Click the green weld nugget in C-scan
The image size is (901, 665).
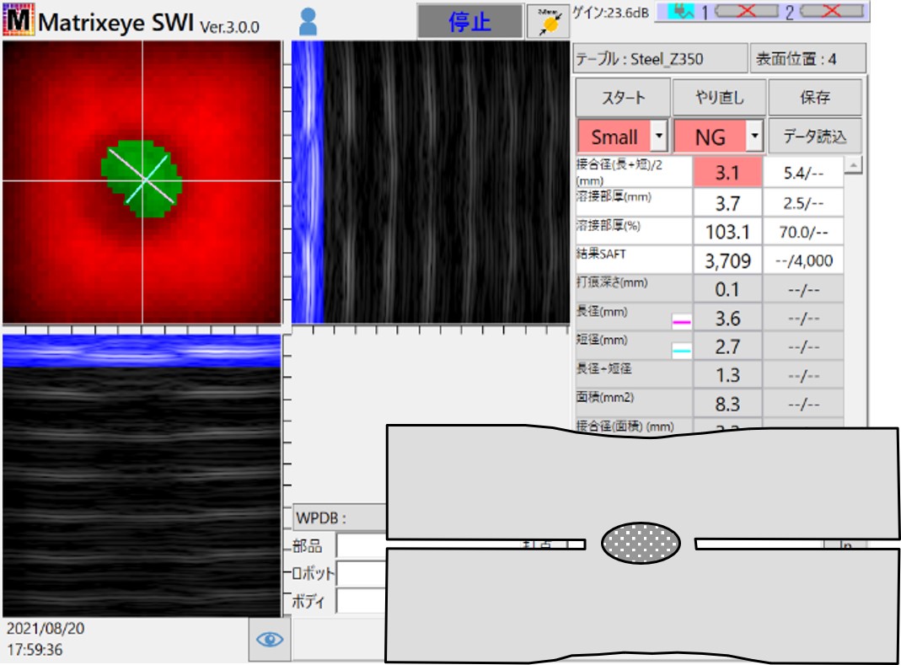point(142,180)
